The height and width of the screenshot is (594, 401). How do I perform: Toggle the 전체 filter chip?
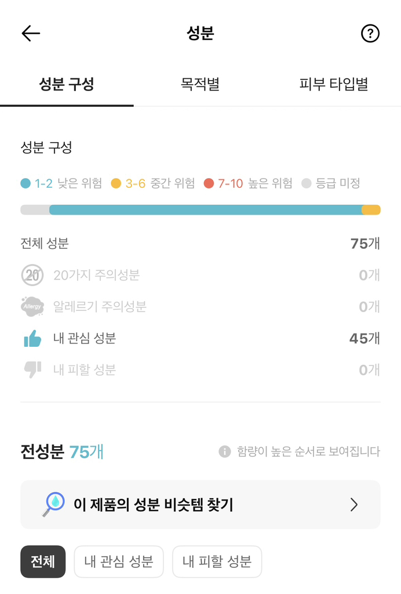coord(43,562)
